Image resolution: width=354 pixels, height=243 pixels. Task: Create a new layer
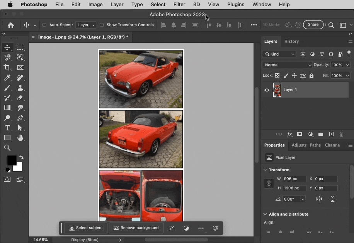pos(331,134)
